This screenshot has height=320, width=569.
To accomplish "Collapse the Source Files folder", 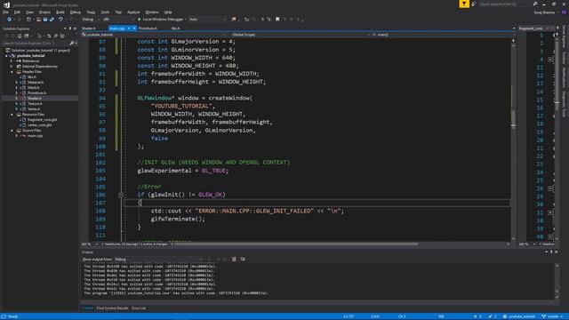I will click(x=12, y=131).
